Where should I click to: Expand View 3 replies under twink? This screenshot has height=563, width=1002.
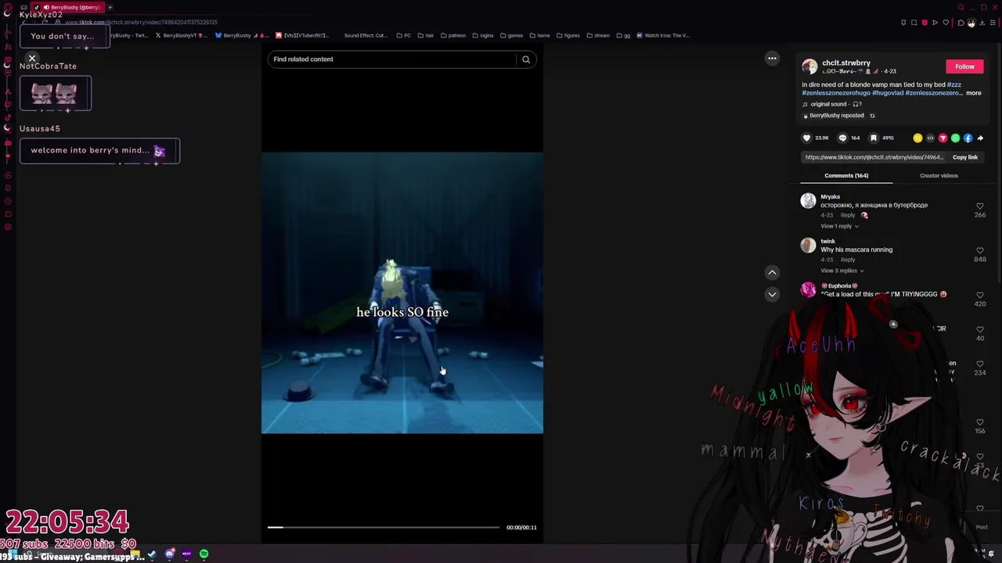pyautogui.click(x=842, y=271)
